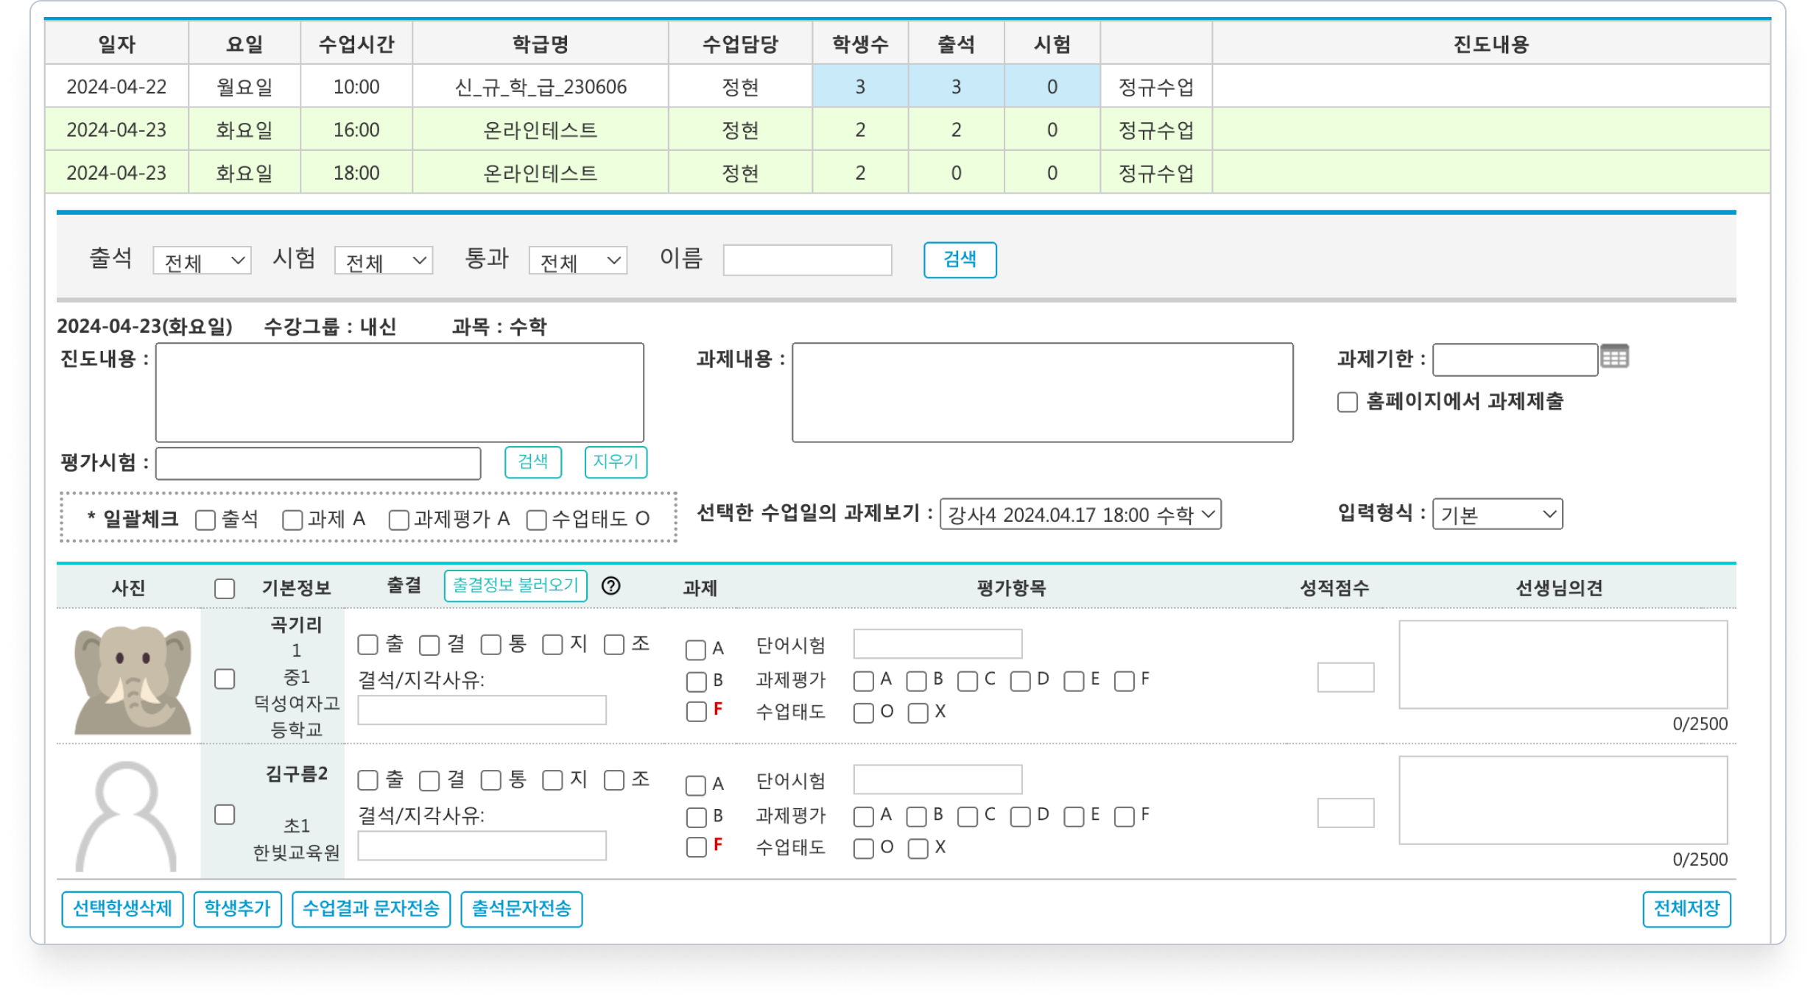The width and height of the screenshot is (1816, 1004).
Task: Toggle the select-all checkbox beside 기본정보
Action: (x=225, y=589)
